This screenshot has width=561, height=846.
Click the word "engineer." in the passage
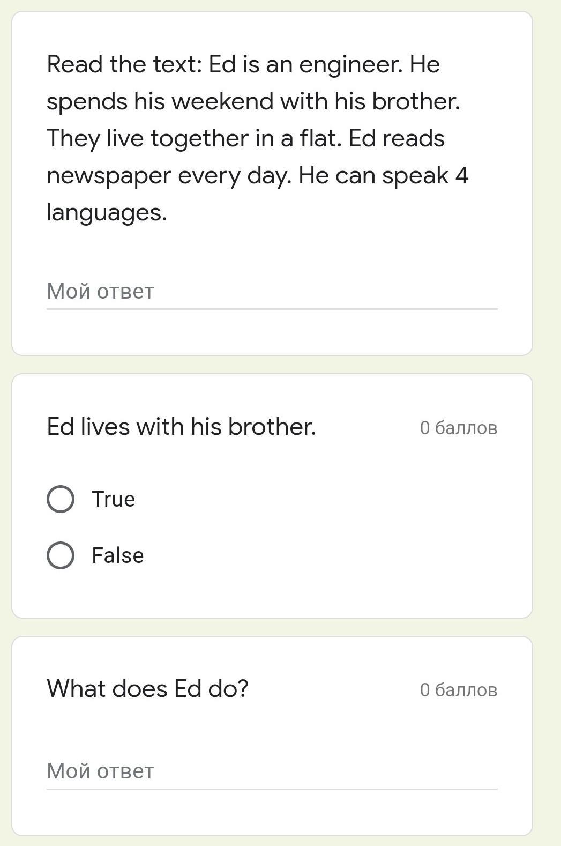(x=350, y=64)
